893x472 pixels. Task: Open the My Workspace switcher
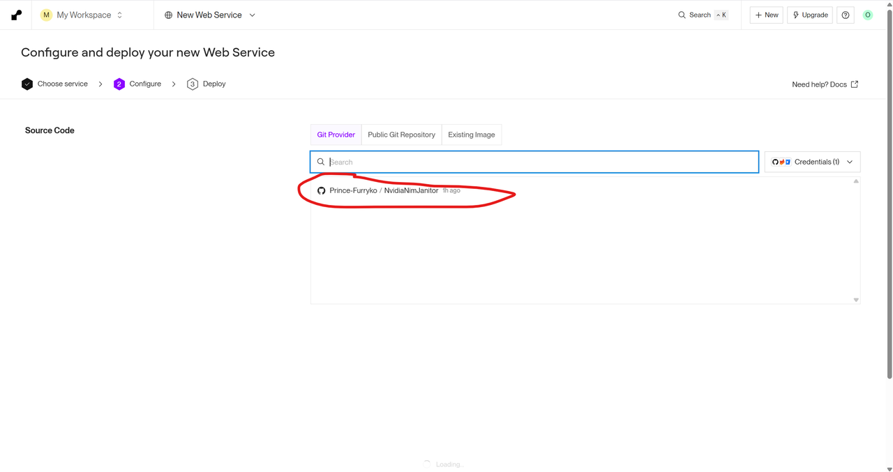(82, 15)
